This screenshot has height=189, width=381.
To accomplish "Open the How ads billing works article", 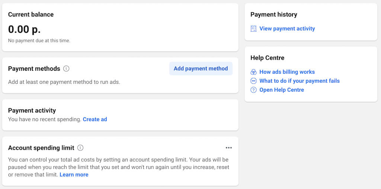I will (287, 72).
